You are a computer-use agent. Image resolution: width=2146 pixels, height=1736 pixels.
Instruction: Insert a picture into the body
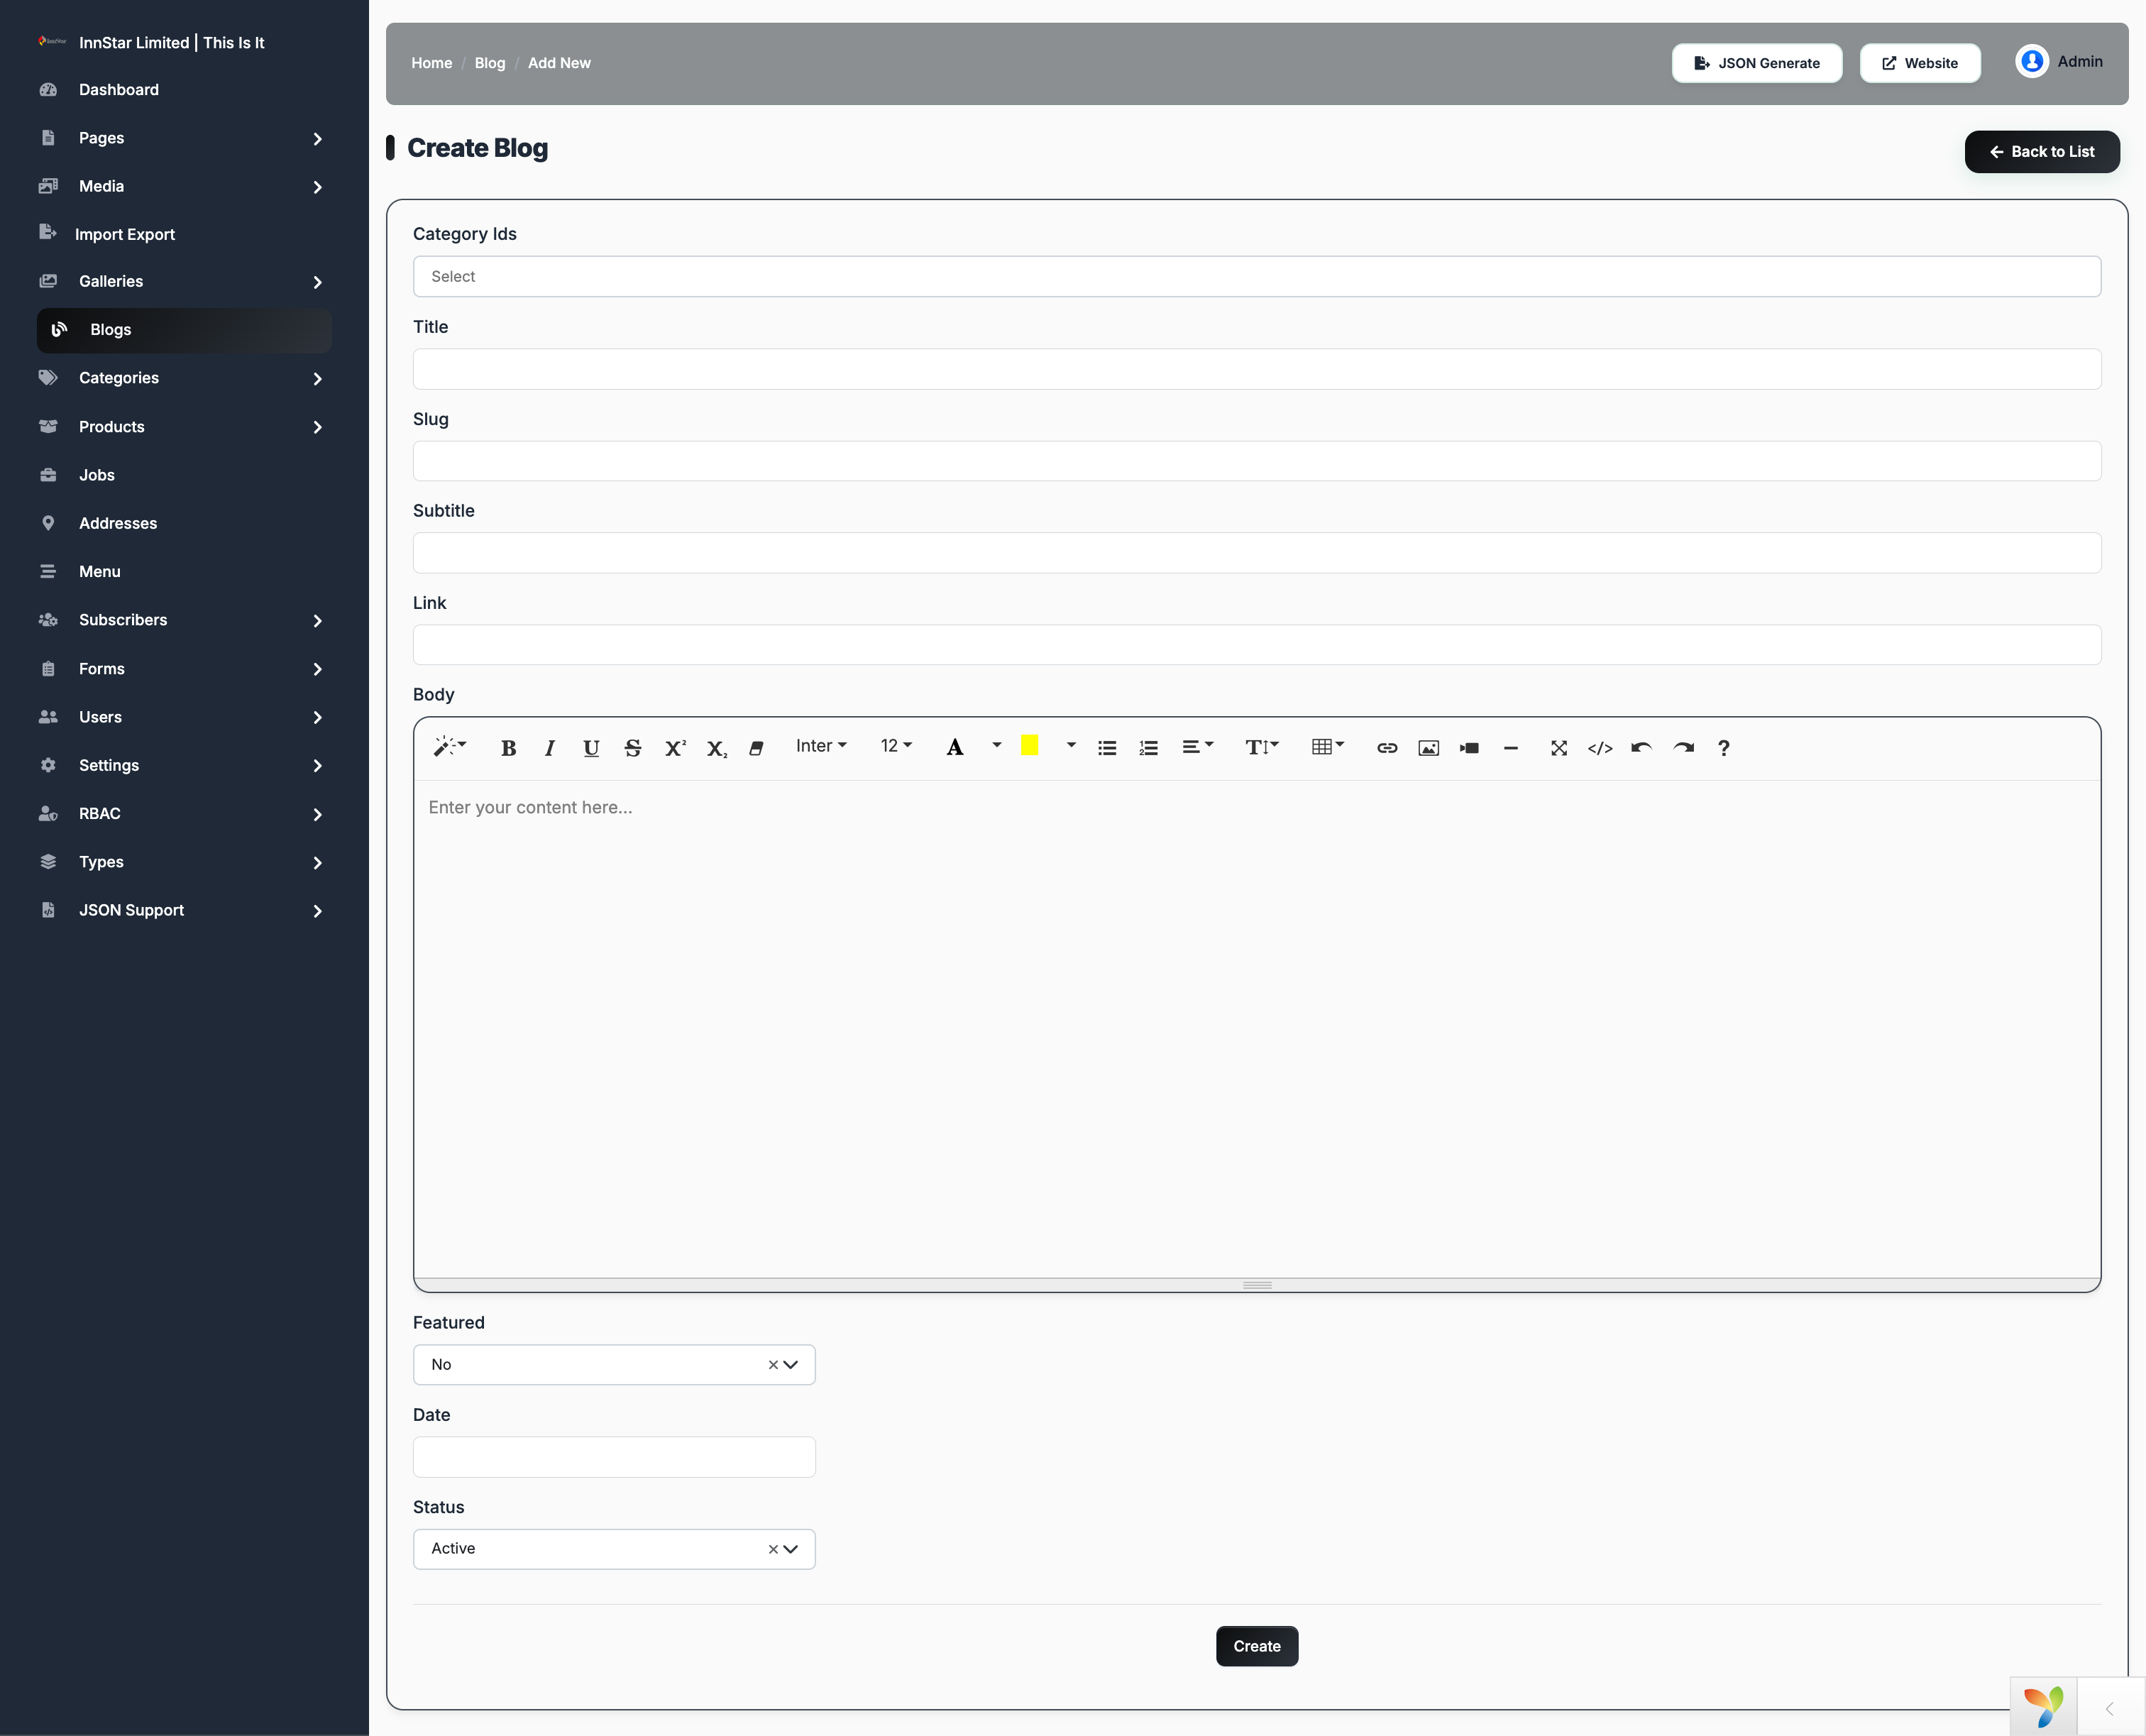[1428, 748]
